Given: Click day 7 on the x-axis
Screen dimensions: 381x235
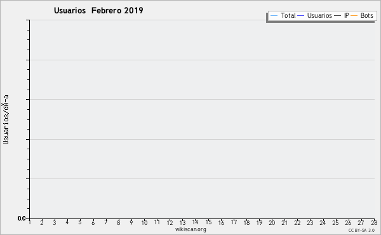Looking at the screenshot, I should pyautogui.click(x=106, y=222).
